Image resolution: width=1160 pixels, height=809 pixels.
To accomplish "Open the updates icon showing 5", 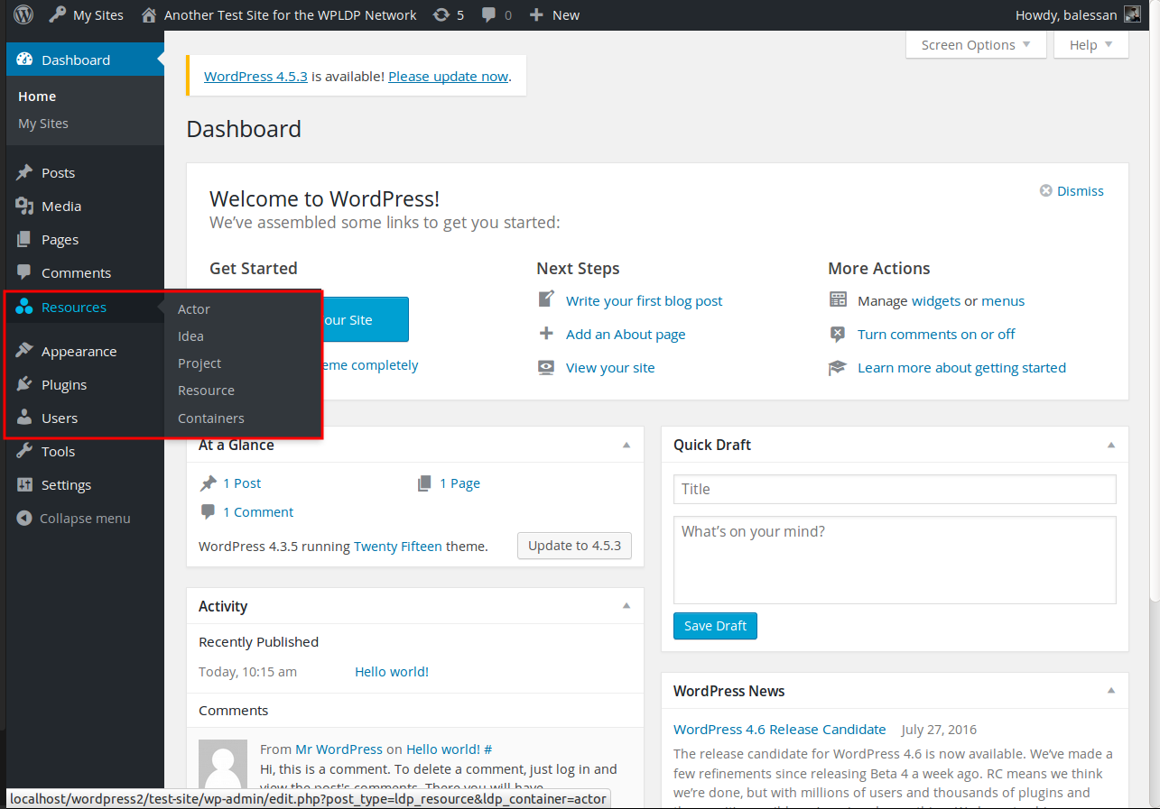I will 441,14.
